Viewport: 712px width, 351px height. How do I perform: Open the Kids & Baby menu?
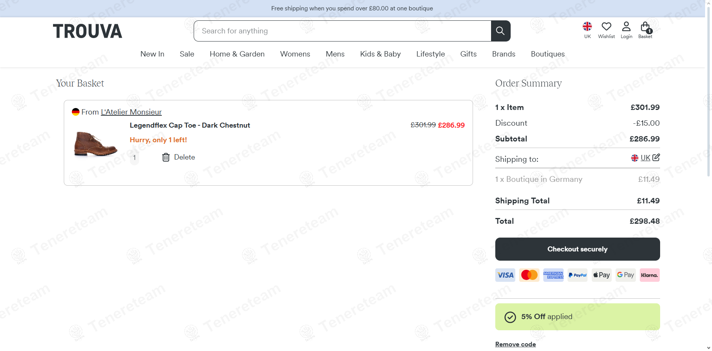(x=380, y=54)
